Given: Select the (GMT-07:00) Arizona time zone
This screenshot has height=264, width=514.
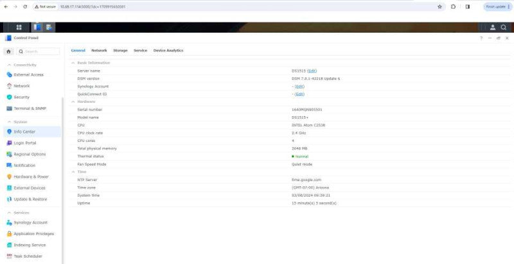Looking at the screenshot, I should tap(310, 188).
